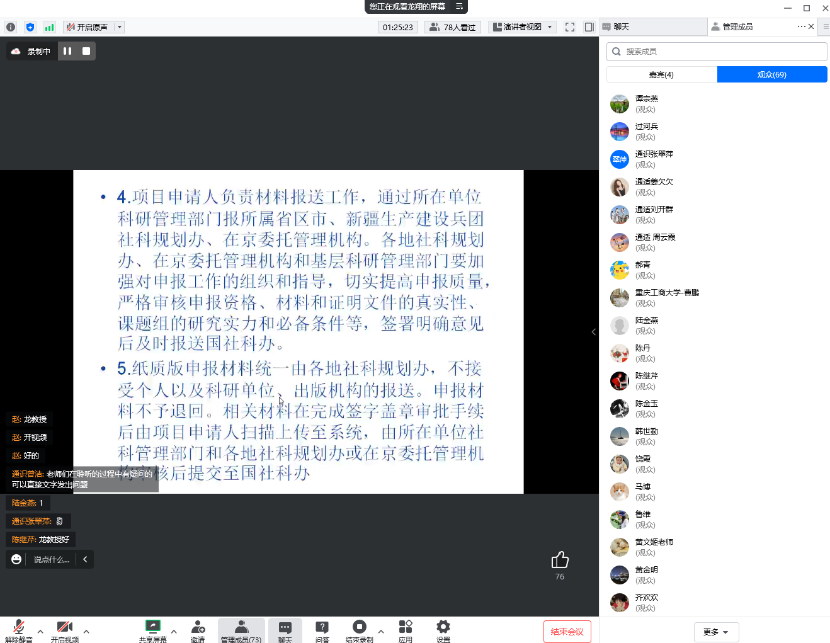Open the 开启原声 dropdown arrow
Image resolution: width=830 pixels, height=643 pixels.
[120, 27]
